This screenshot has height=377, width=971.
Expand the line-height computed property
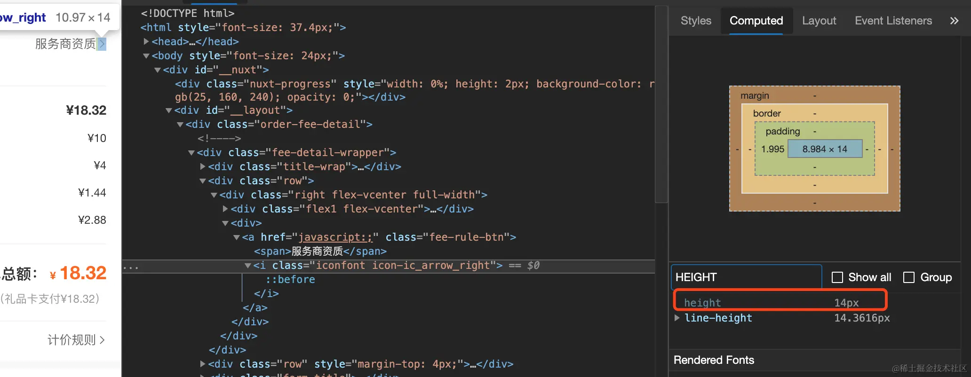tap(677, 318)
